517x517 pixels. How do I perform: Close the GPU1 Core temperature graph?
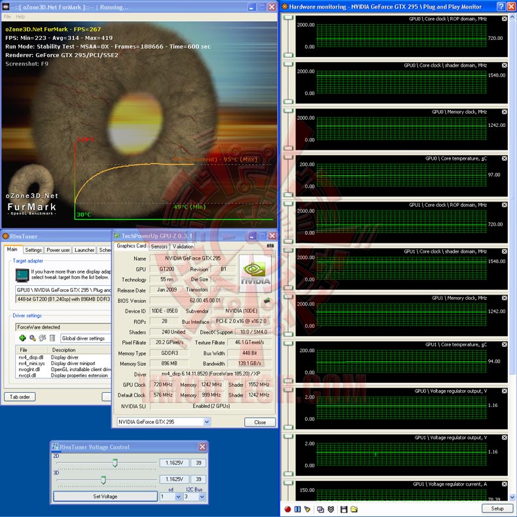click(x=504, y=344)
